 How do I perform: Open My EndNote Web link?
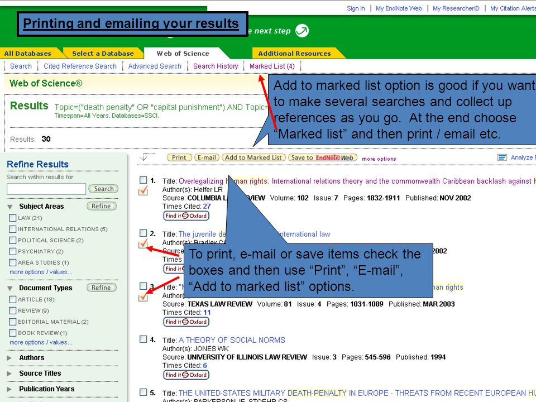point(399,8)
